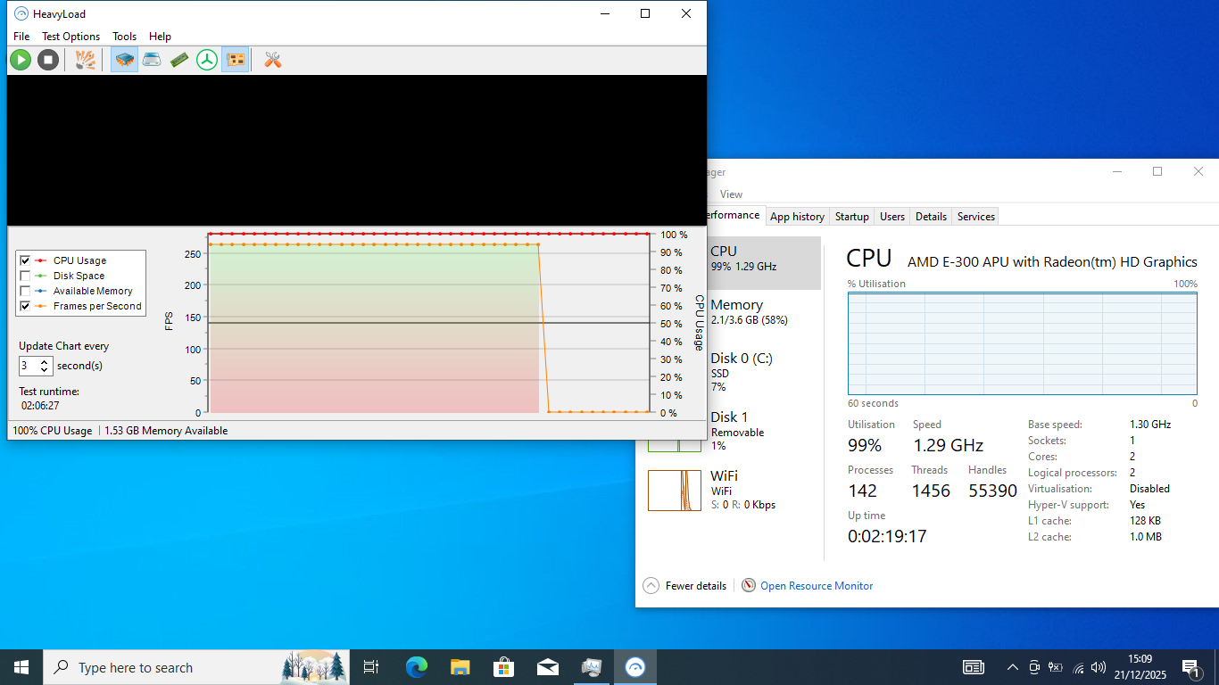Increase chart update interval with up arrow
Viewport: 1219px width, 685px height.
(45, 361)
